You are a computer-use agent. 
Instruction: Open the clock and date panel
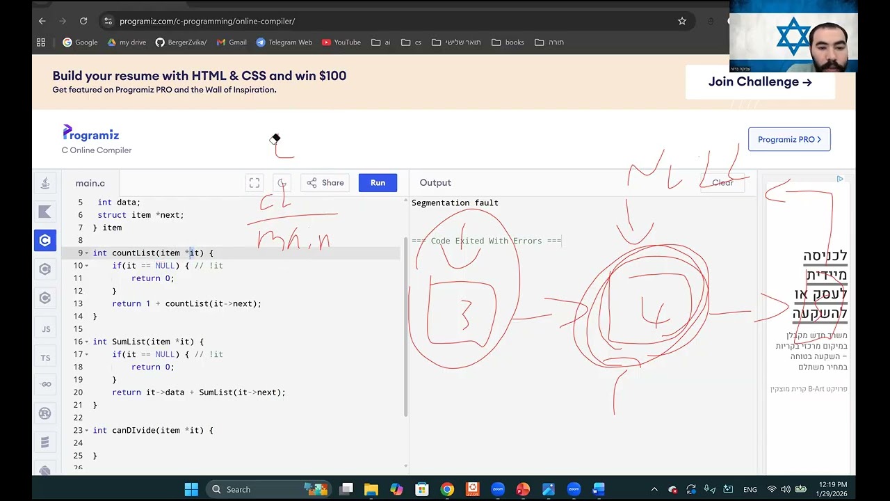pyautogui.click(x=833, y=489)
